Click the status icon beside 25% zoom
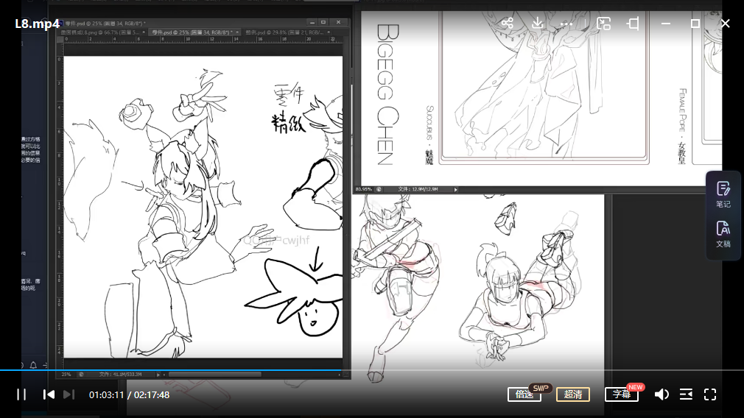744x418 pixels. (x=81, y=375)
